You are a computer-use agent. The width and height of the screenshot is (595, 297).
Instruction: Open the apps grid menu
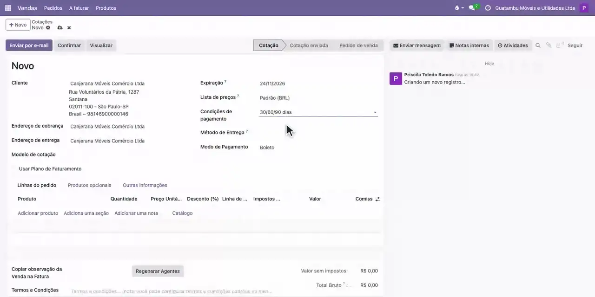(x=8, y=8)
